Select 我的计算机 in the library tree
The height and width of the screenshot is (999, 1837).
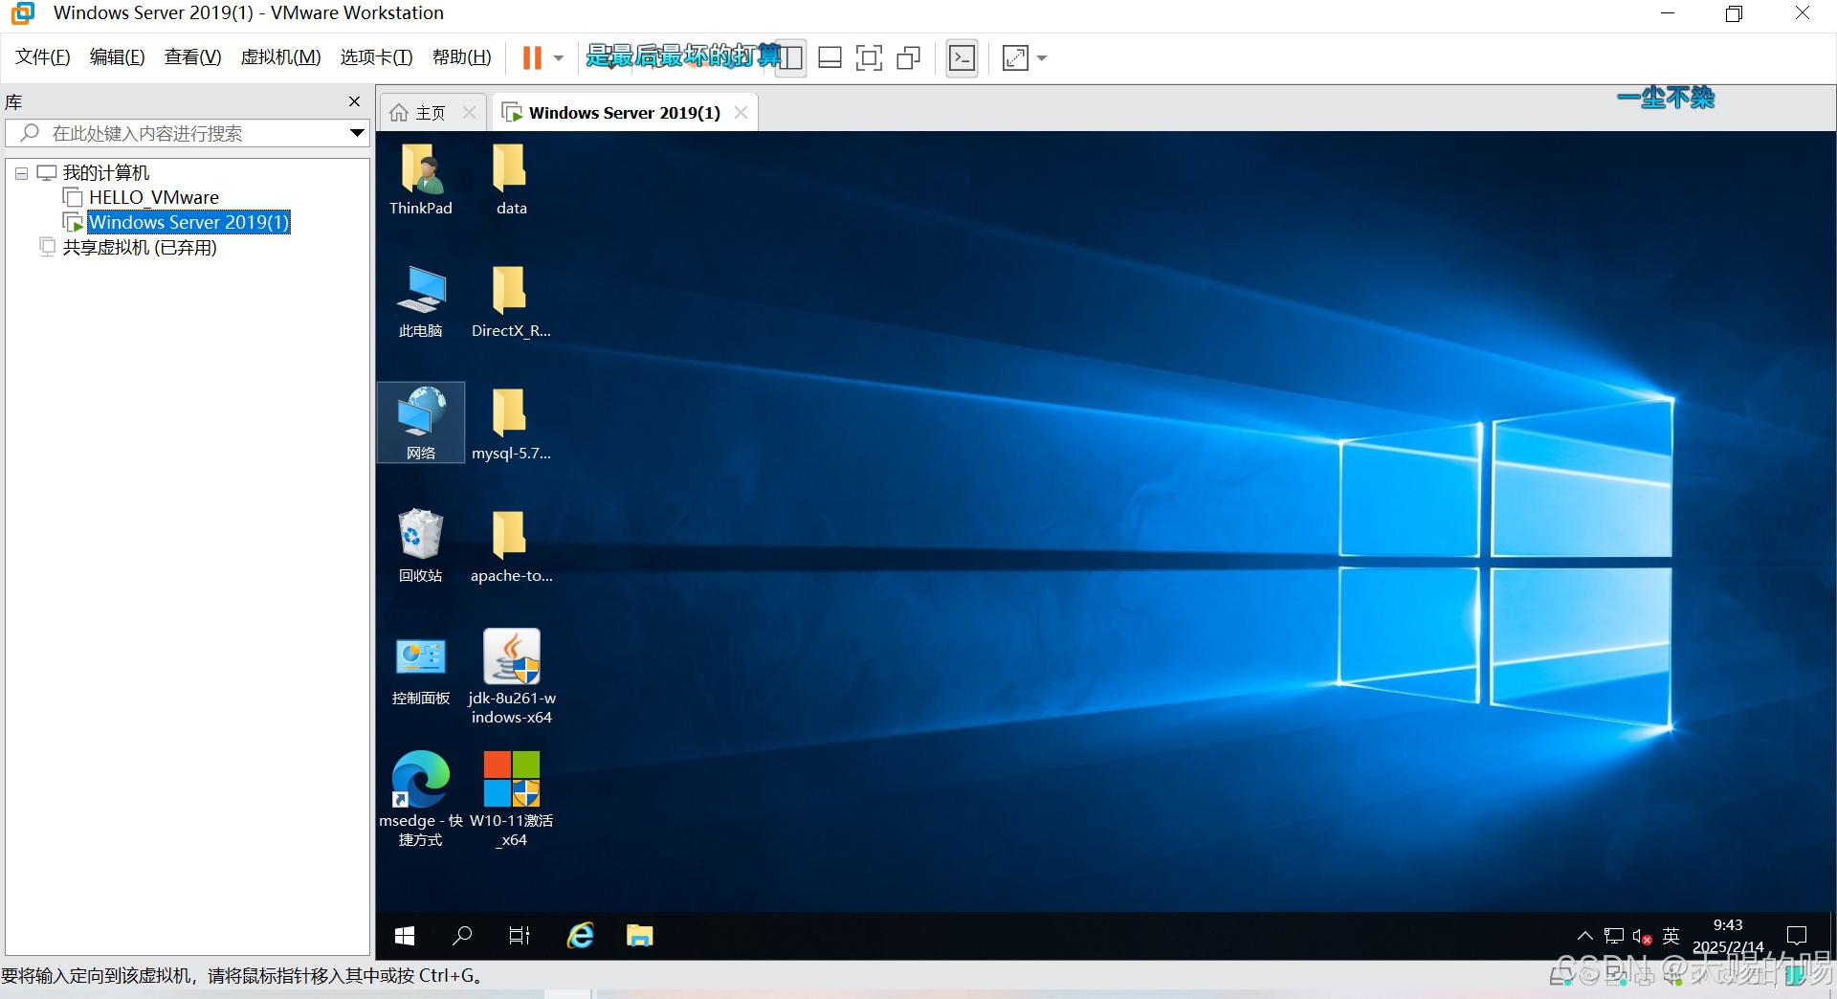105,173
